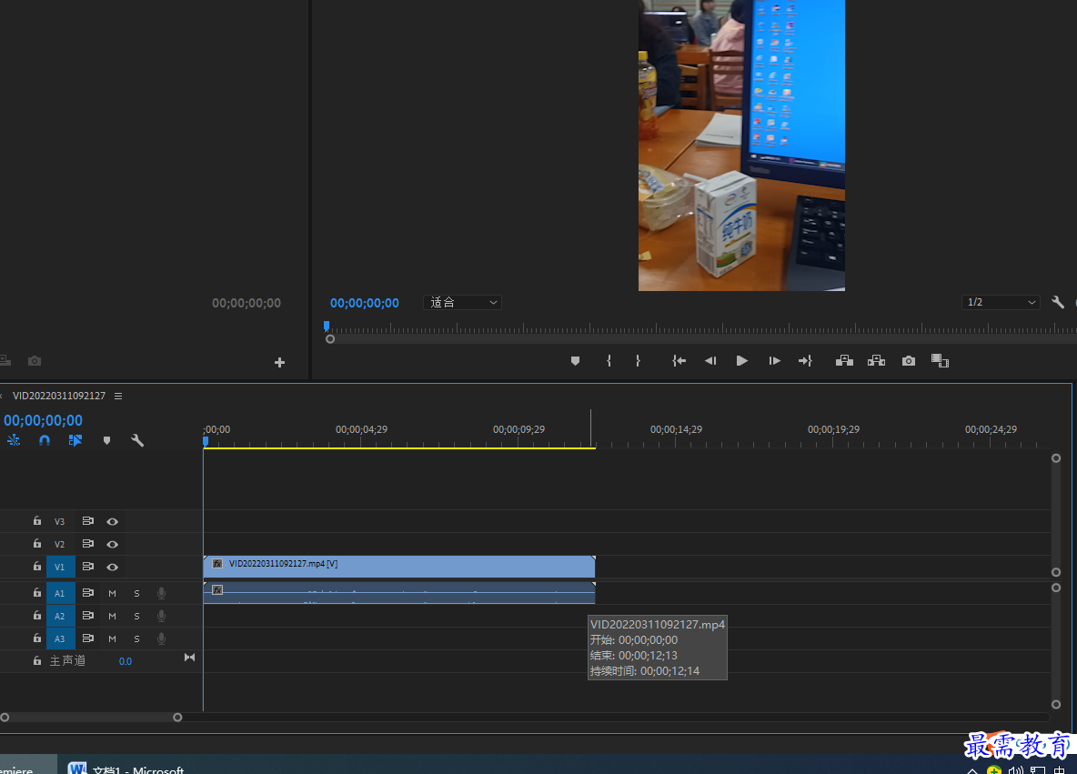Screen dimensions: 1077x774
Task: Mark In point in Program monitor
Action: tap(609, 360)
